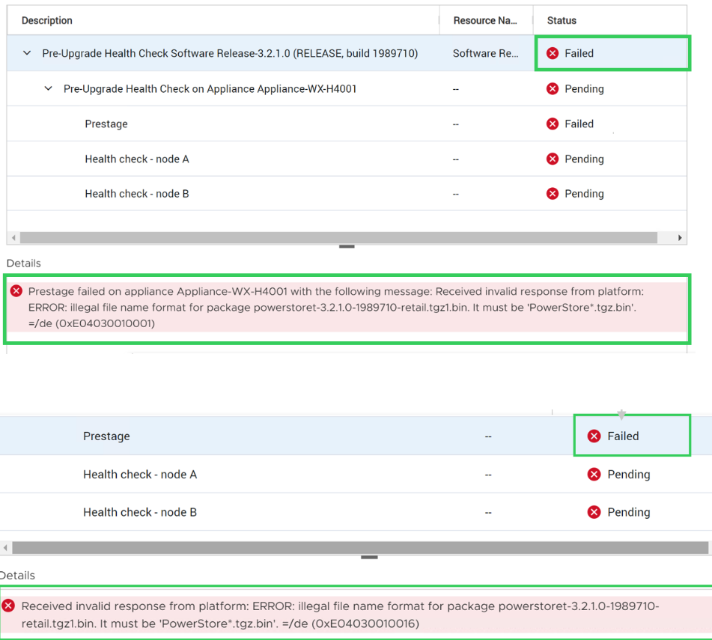Click the right arrow on the horizontal scrollbar
Viewport: 712px width, 640px height.
point(680,237)
